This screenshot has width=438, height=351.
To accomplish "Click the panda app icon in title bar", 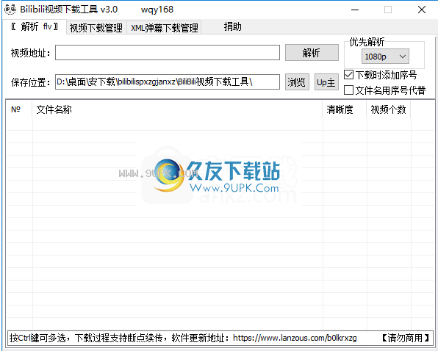I will point(10,10).
